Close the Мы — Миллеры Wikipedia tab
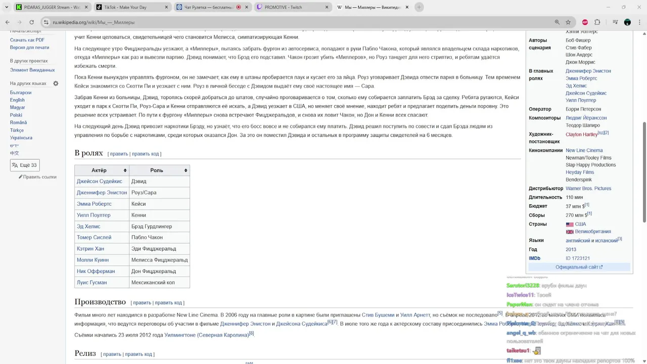The width and height of the screenshot is (647, 364). [407, 7]
